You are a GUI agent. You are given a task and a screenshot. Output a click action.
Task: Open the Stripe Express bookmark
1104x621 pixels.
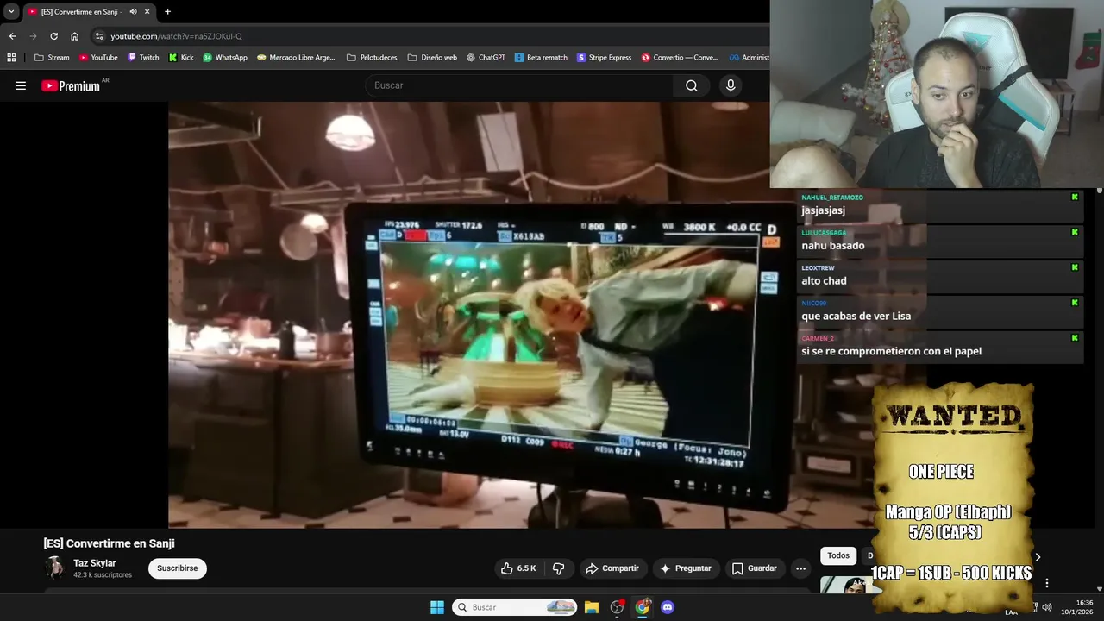605,58
